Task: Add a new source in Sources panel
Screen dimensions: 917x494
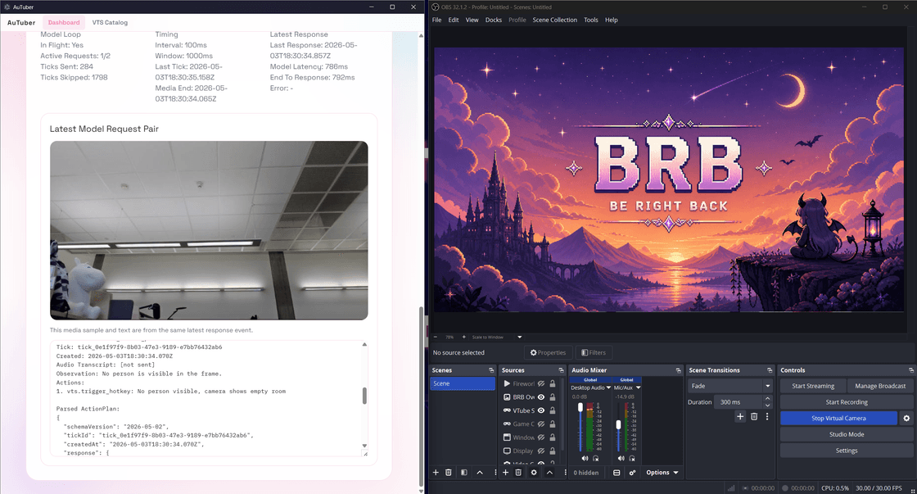Action: point(506,473)
